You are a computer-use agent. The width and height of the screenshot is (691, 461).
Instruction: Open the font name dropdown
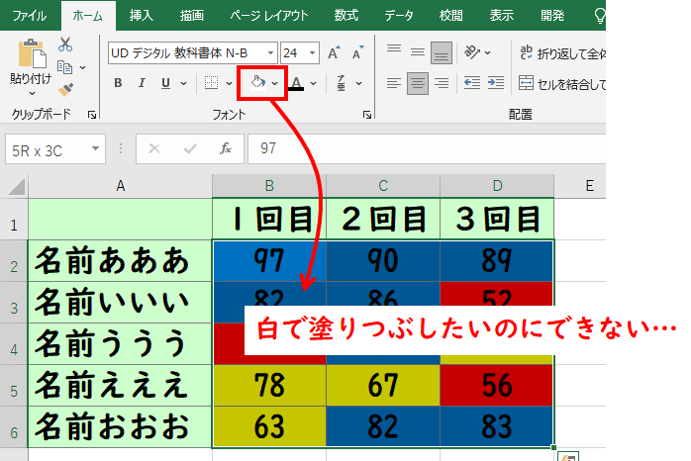pyautogui.click(x=270, y=53)
